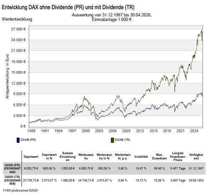Click the 2.573,67 % cell
Screen dimensions: 209x194
(x=49, y=181)
